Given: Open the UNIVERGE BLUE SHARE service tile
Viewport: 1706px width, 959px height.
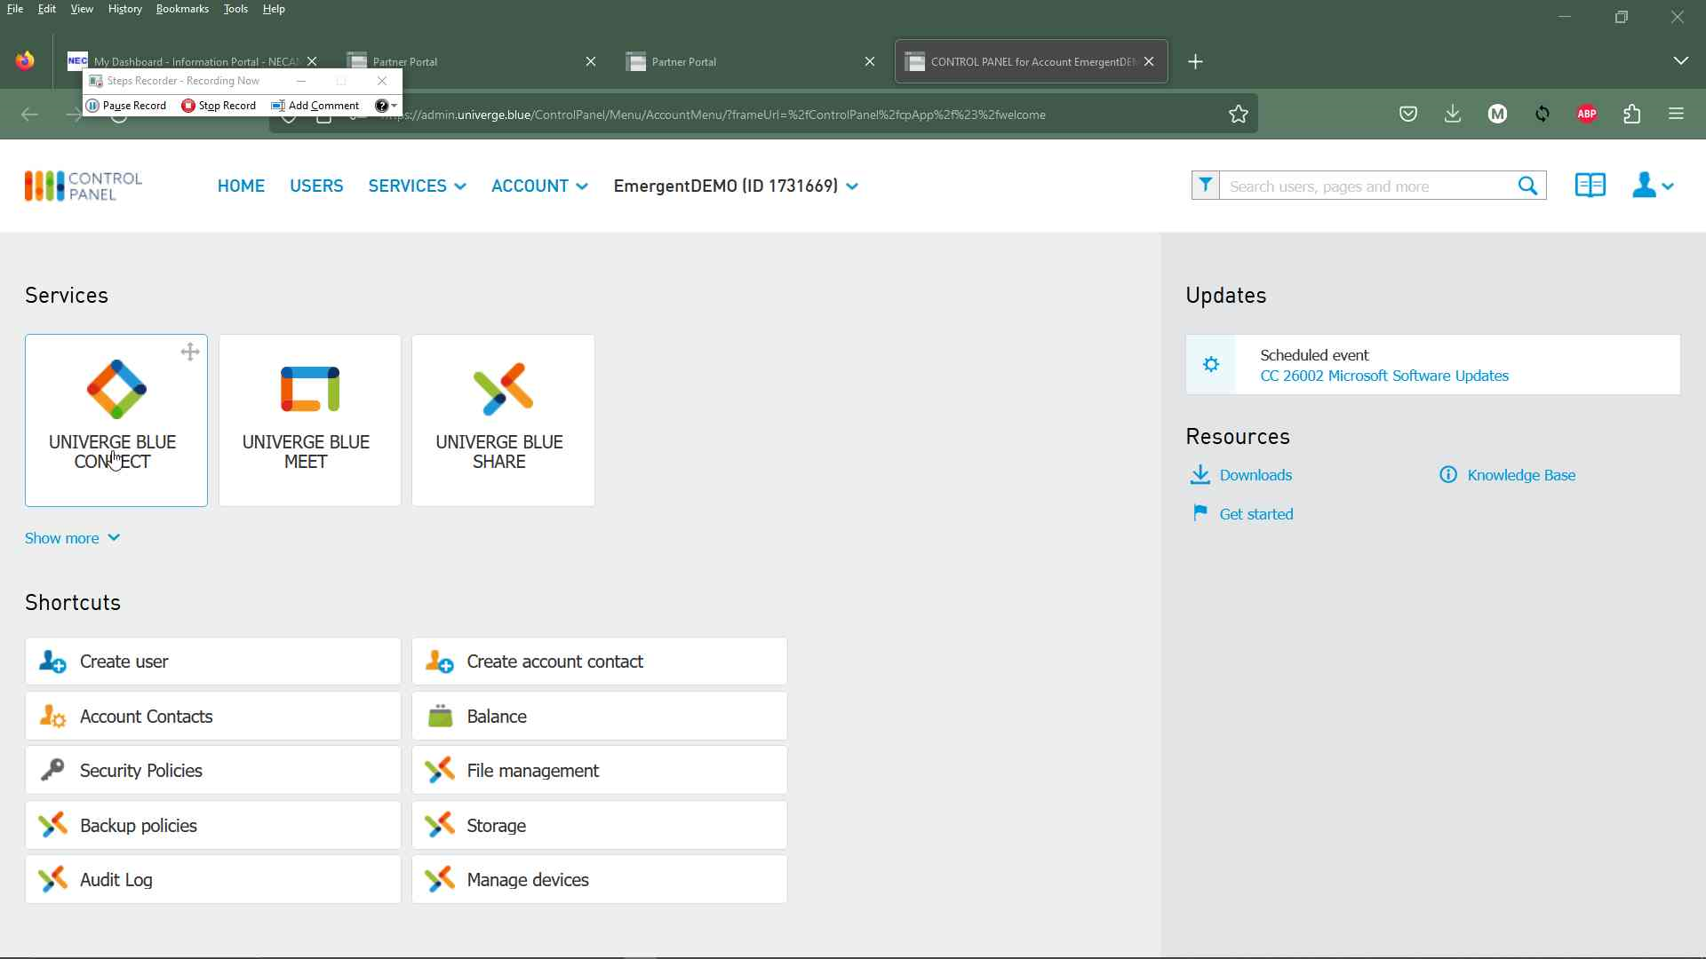Looking at the screenshot, I should (503, 420).
